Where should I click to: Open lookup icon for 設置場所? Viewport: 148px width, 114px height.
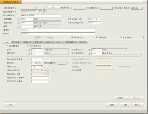click(29, 54)
